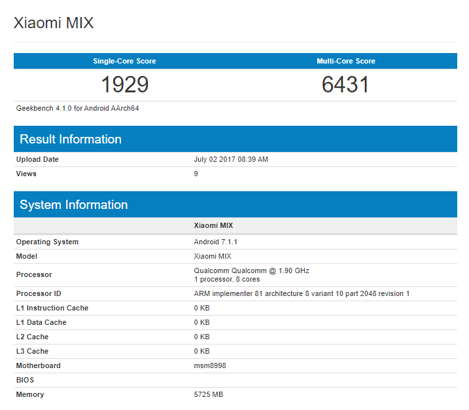The width and height of the screenshot is (469, 410).
Task: Click the Multi-Core Score header
Action: 346,61
